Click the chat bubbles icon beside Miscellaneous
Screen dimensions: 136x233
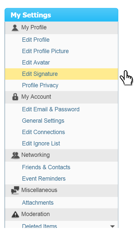[x=15, y=190]
